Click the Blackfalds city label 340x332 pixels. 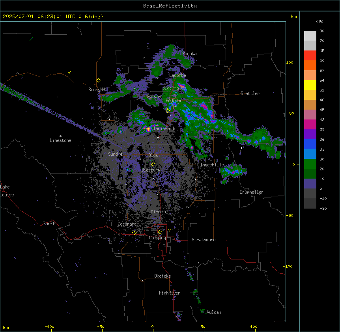174,88
